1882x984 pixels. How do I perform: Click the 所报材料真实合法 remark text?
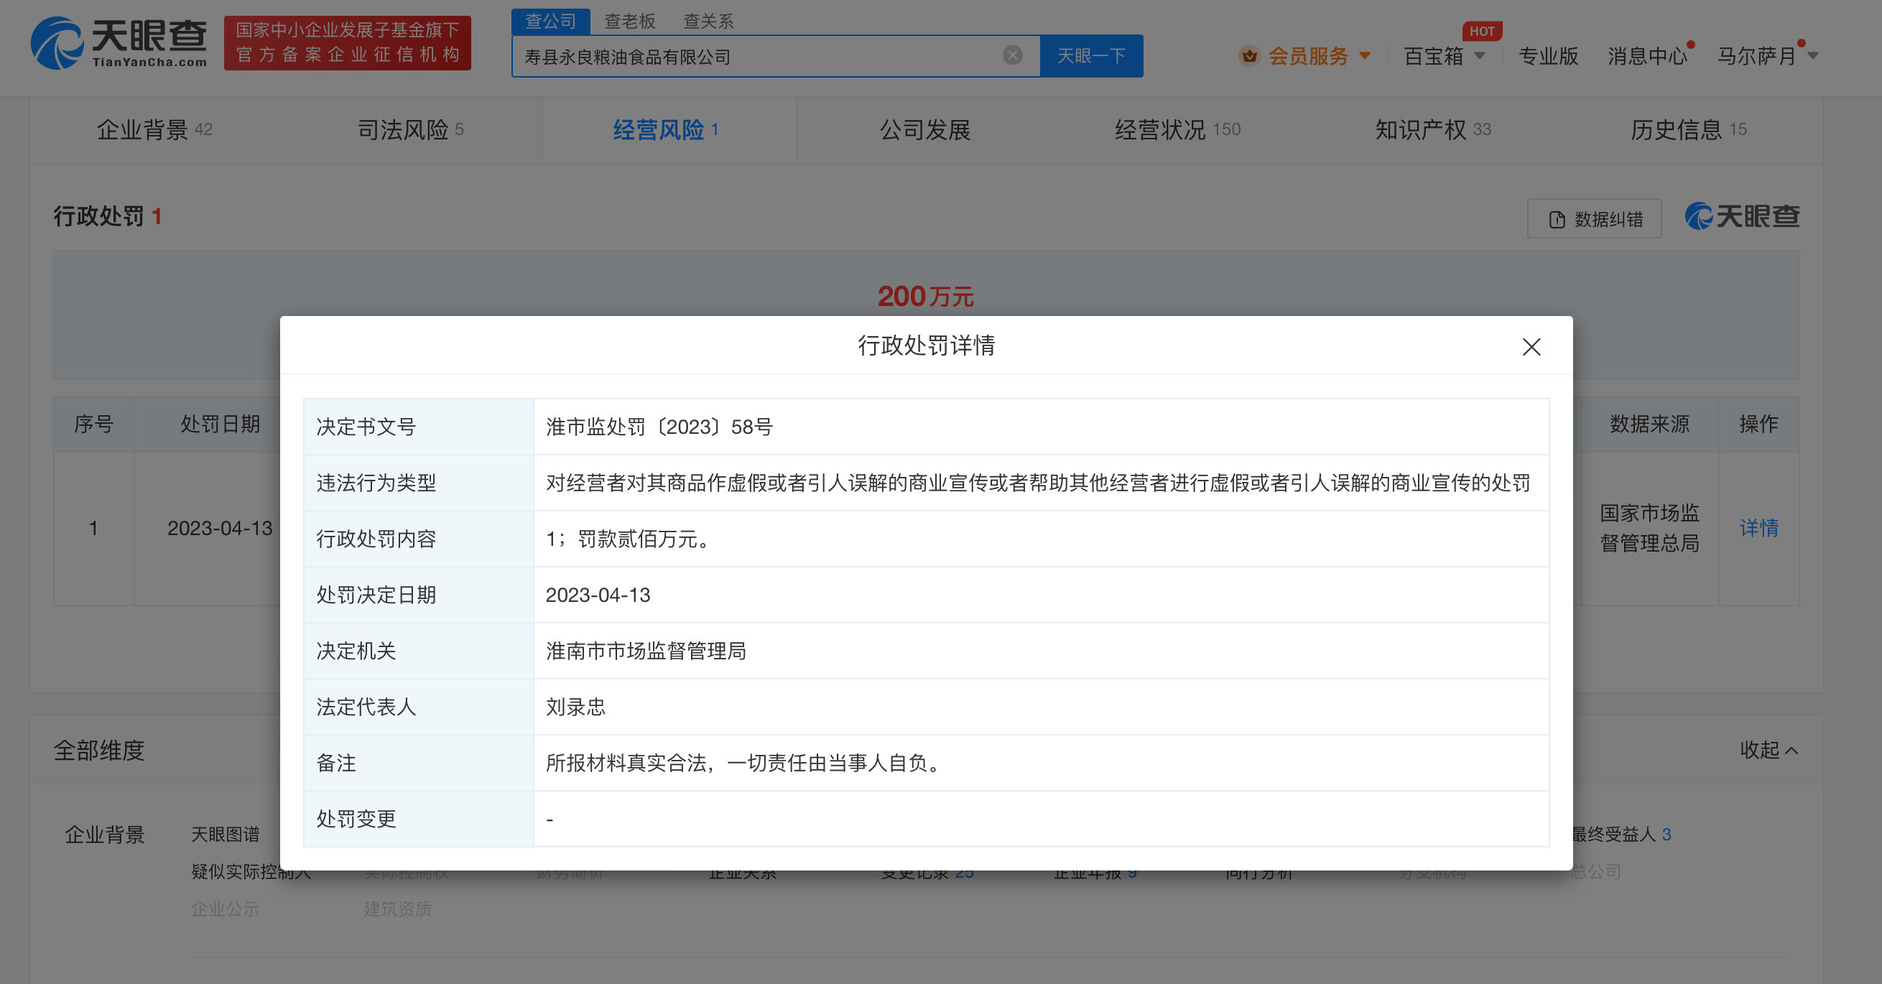(744, 763)
